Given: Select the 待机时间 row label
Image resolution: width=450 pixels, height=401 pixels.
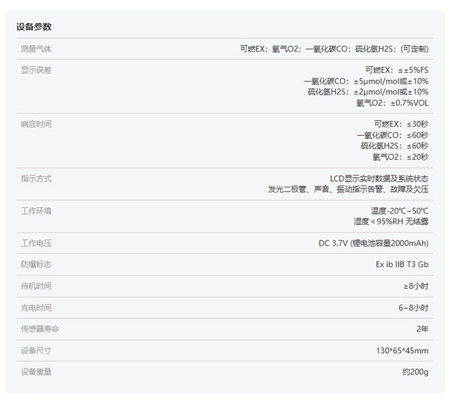Looking at the screenshot, I should click(36, 286).
